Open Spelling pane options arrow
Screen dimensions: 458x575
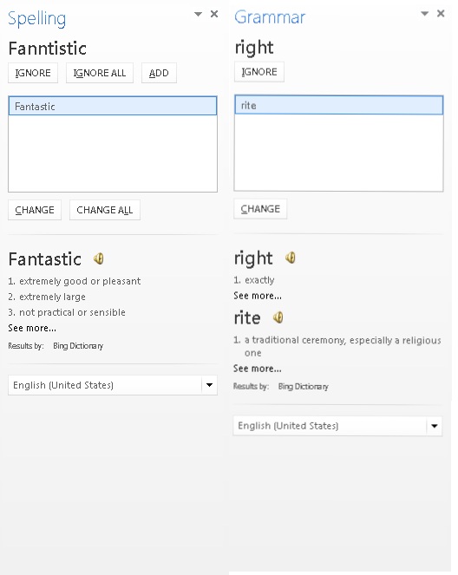click(198, 14)
